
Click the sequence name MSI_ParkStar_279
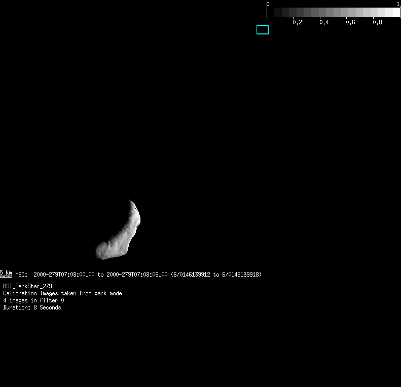click(x=27, y=286)
